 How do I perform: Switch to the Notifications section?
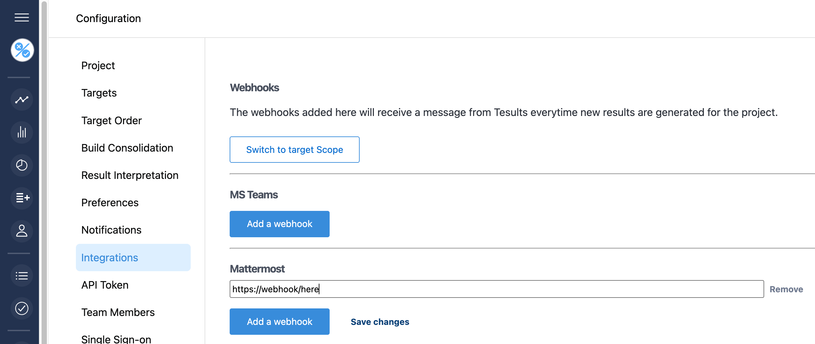tap(111, 230)
